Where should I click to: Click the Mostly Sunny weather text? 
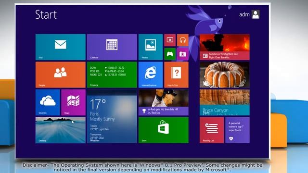pyautogui.click(x=103, y=119)
